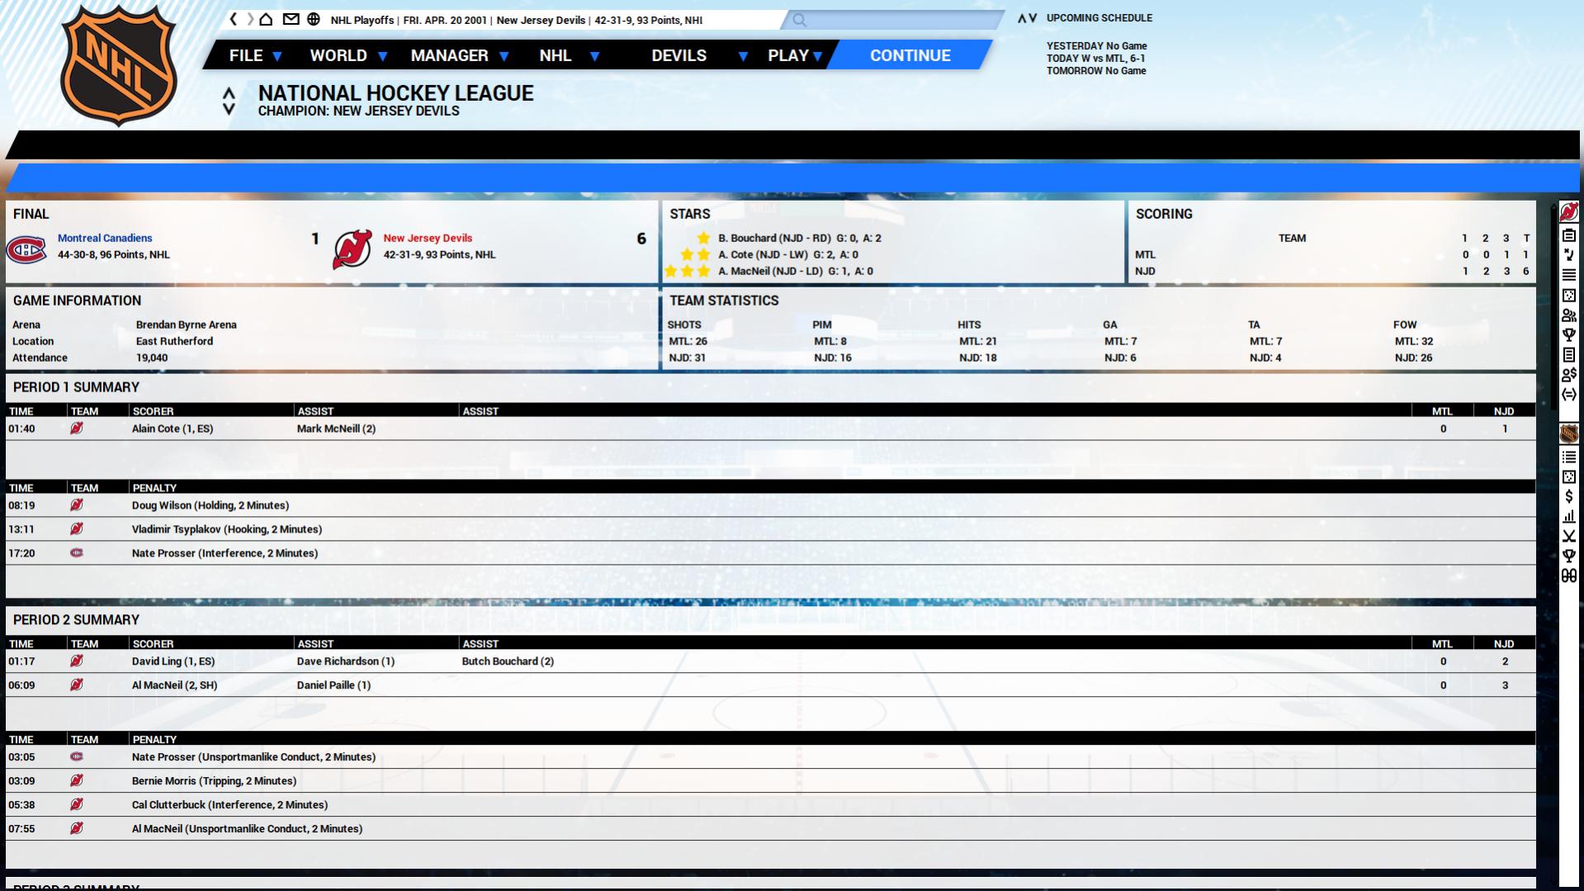Open the trophy icon under Devils sidebar
Viewport: 1584px width, 891px height.
(1568, 335)
